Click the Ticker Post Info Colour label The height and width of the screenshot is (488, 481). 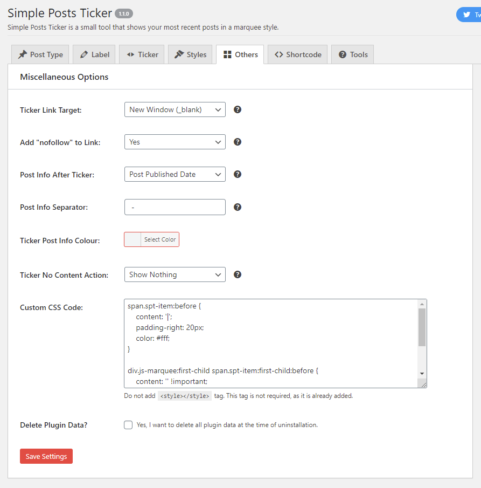point(60,240)
